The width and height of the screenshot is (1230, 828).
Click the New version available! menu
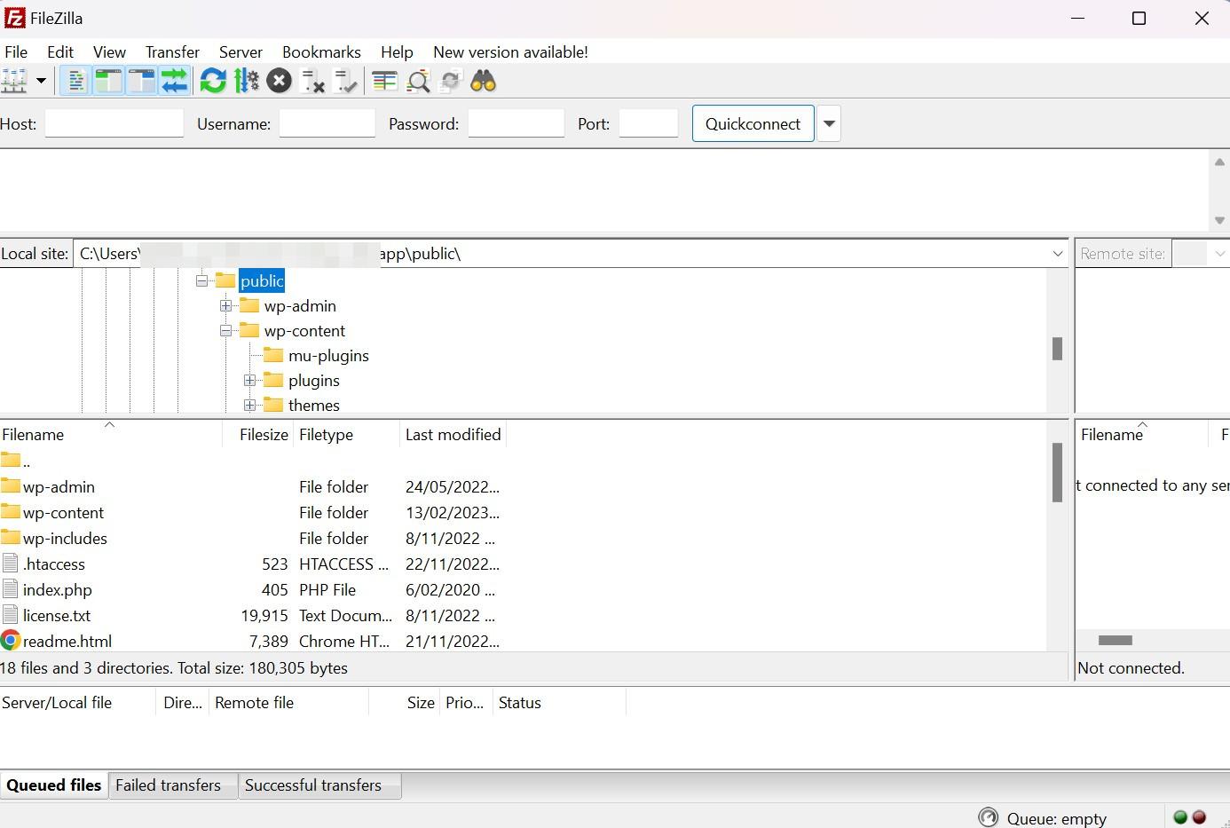point(510,52)
